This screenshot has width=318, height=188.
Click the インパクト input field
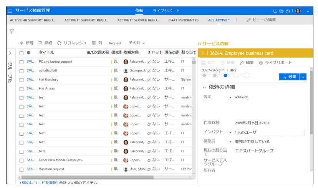[269, 132]
